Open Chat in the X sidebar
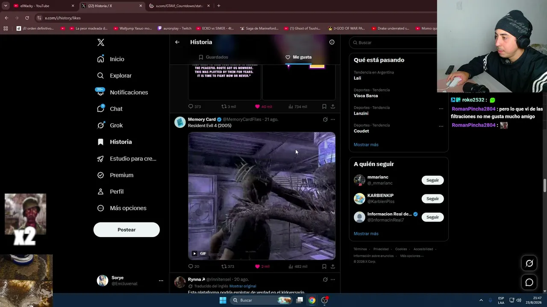Screen dimensions: 547x307 point(110,109)
